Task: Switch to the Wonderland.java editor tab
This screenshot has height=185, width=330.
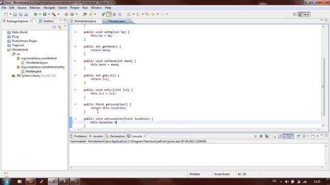Action: click(x=84, y=21)
